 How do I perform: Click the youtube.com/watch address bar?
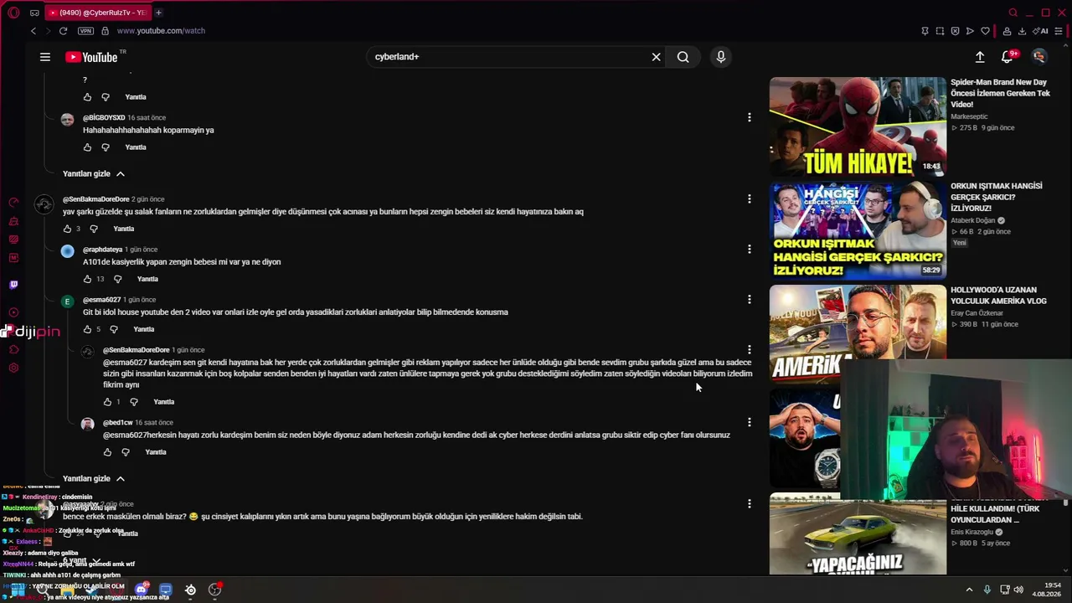click(x=161, y=31)
